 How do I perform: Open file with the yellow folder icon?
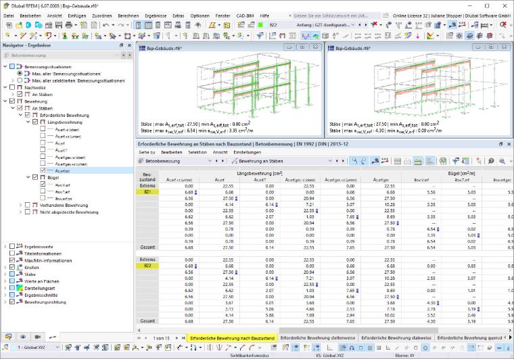point(19,25)
